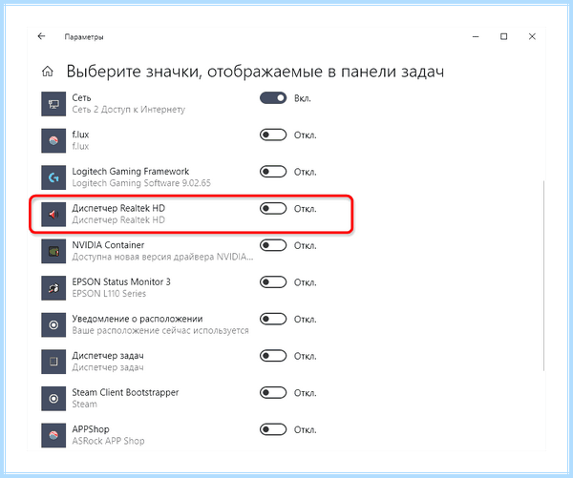The height and width of the screenshot is (478, 573).
Task: Click the 'Диспетчер Realtek HD' title label
Action: point(118,208)
